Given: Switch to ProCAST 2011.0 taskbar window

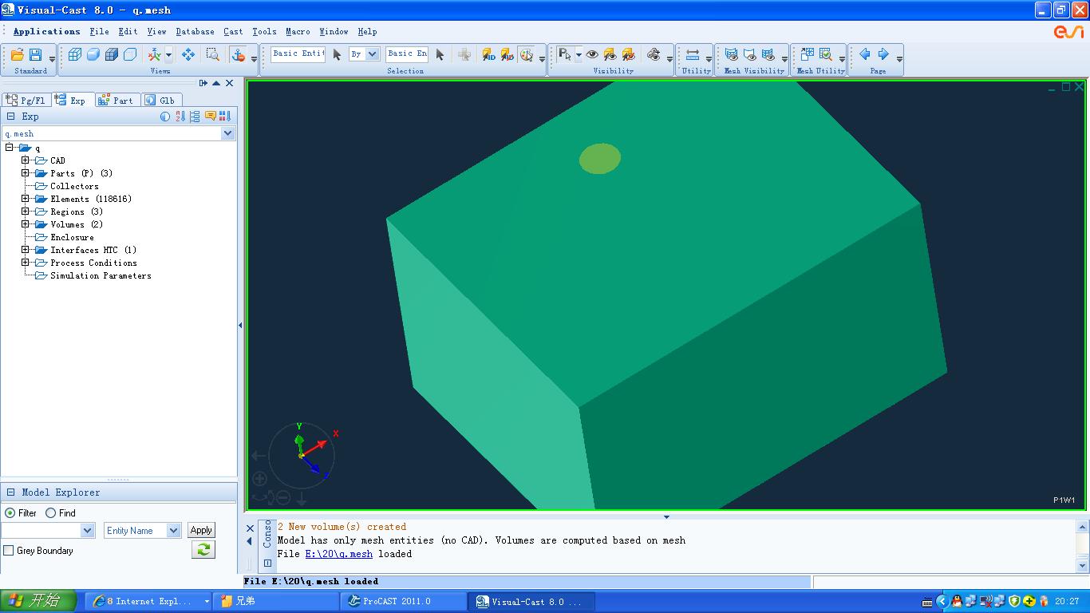Looking at the screenshot, I should click(x=403, y=601).
